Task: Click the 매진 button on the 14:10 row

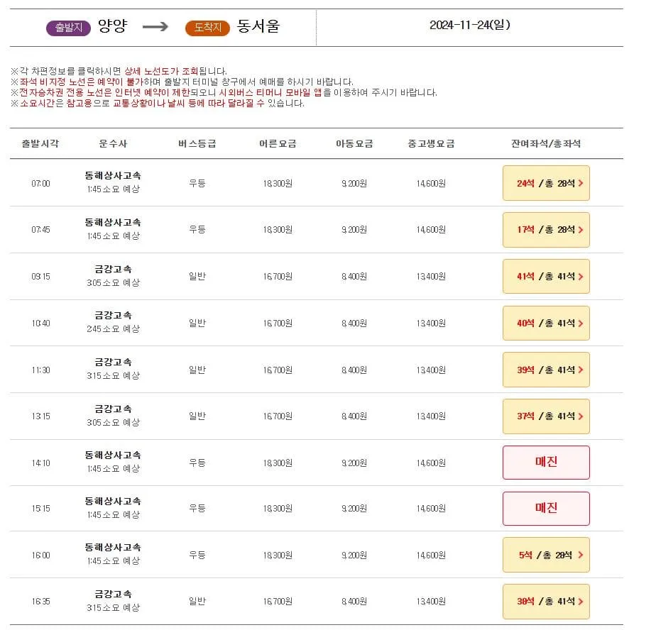Action: point(546,462)
